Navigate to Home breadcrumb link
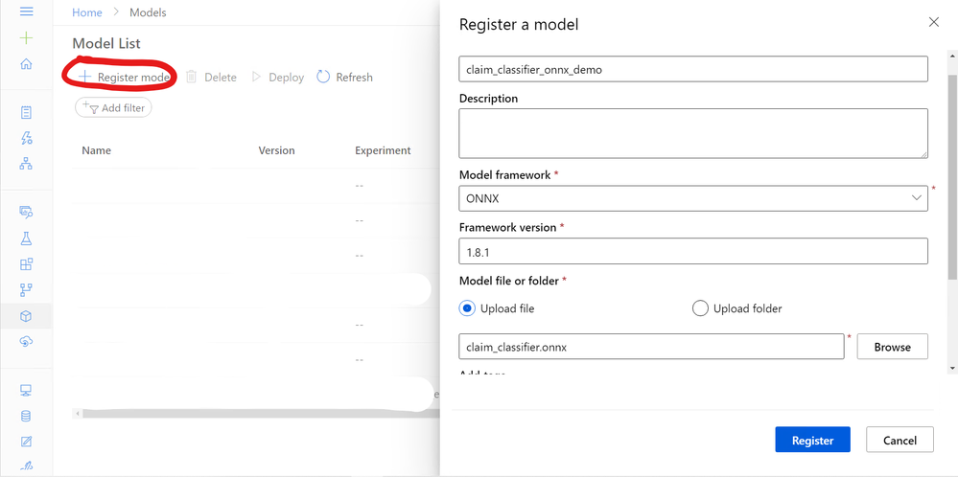This screenshot has height=477, width=958. pos(87,12)
